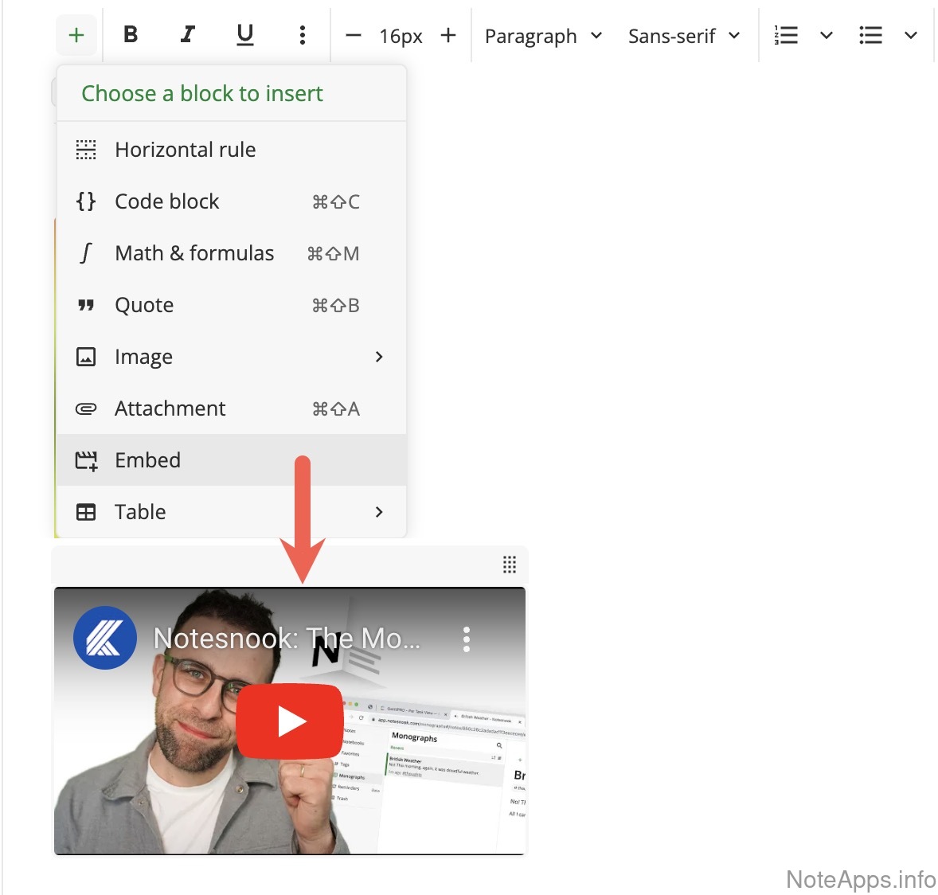Play the Notesnook YouTube video

(290, 721)
